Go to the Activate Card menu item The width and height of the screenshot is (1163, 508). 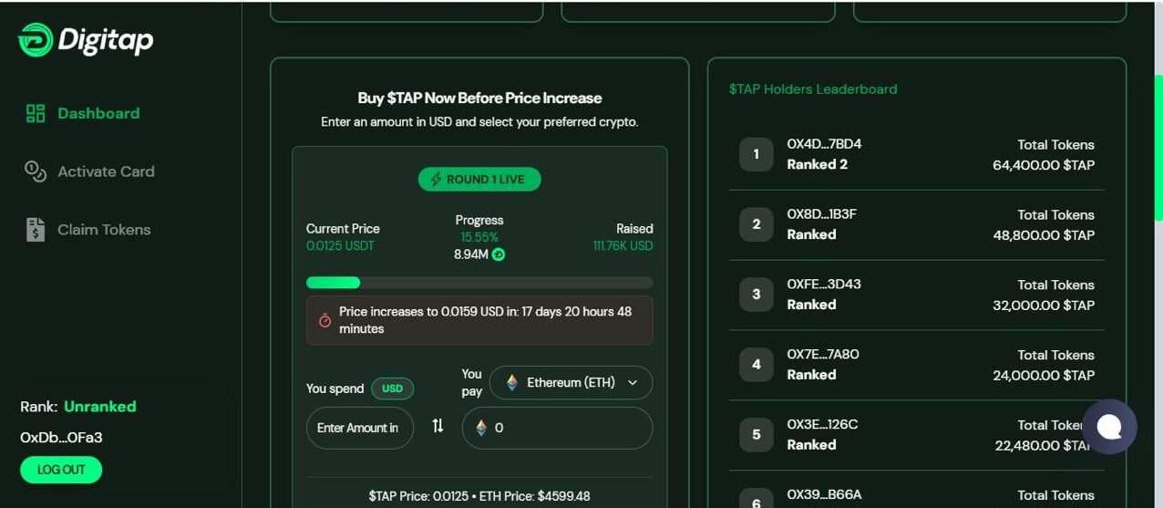click(89, 171)
